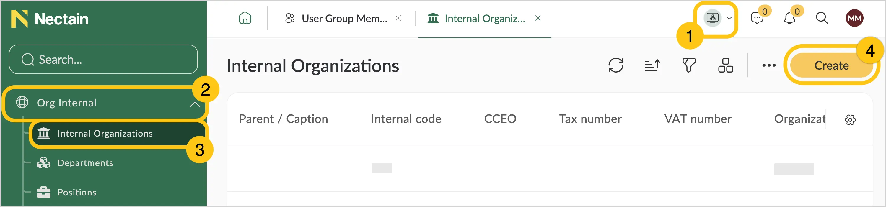This screenshot has height=207, width=886.
Task: Open the three-dots more actions menu
Action: [x=769, y=65]
